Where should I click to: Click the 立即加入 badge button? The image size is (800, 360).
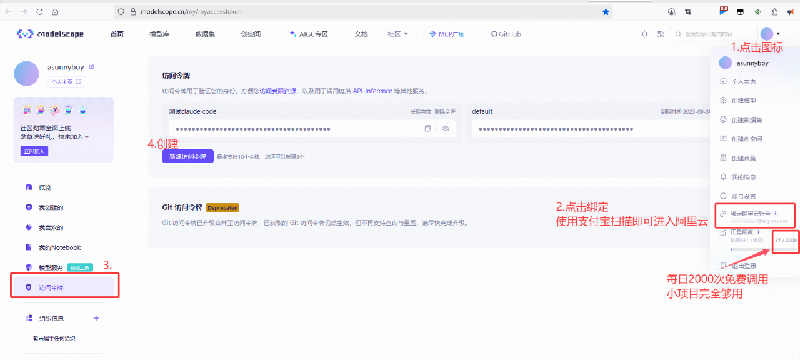(x=34, y=151)
